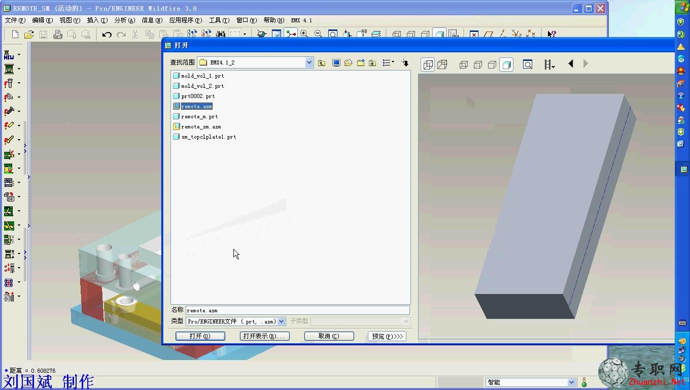
Task: Open the film strip animation dropdown in preview
Action: coord(549,64)
